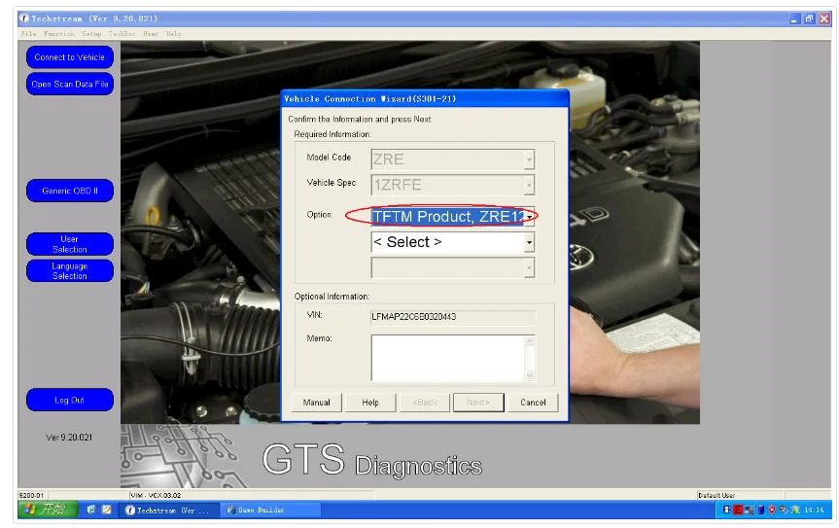
Task: Click the 'Required Information:' group label
Action: coord(332,134)
